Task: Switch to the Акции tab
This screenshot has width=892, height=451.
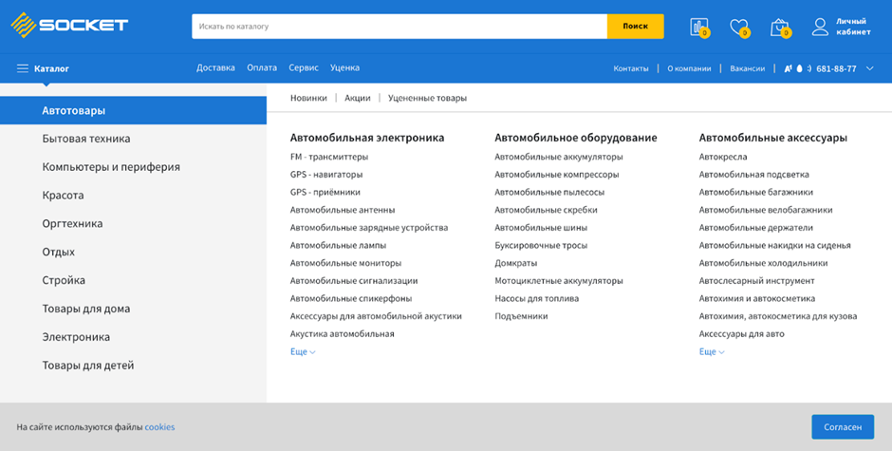Action: click(x=358, y=98)
